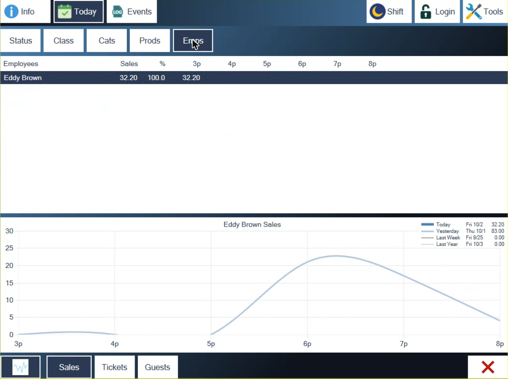Click the Last Year legend entry
Image resolution: width=508 pixels, height=379 pixels.
point(447,244)
